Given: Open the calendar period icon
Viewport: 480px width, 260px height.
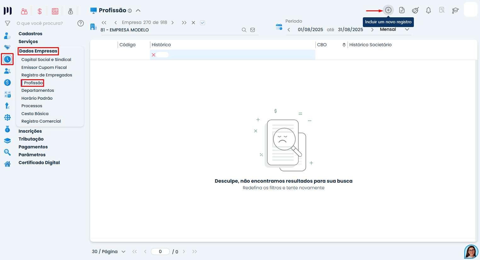Looking at the screenshot, I should (x=279, y=27).
